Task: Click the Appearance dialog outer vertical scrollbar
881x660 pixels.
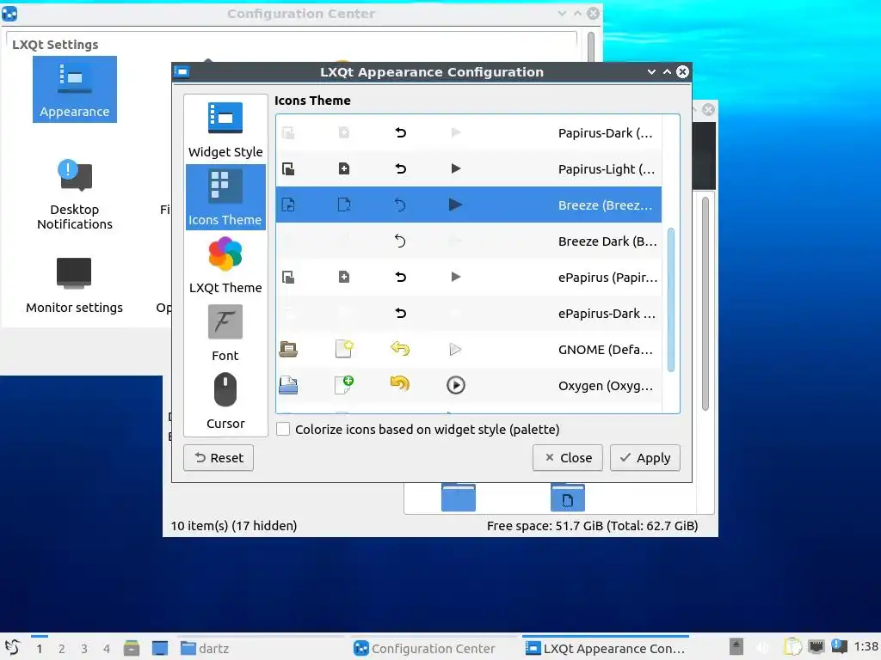Action: [x=705, y=303]
